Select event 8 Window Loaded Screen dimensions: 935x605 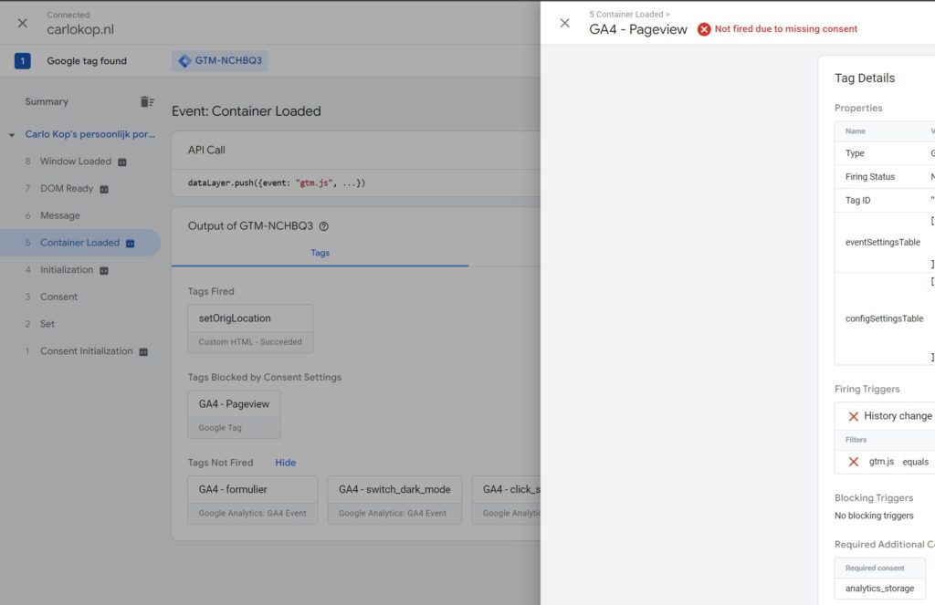point(76,162)
